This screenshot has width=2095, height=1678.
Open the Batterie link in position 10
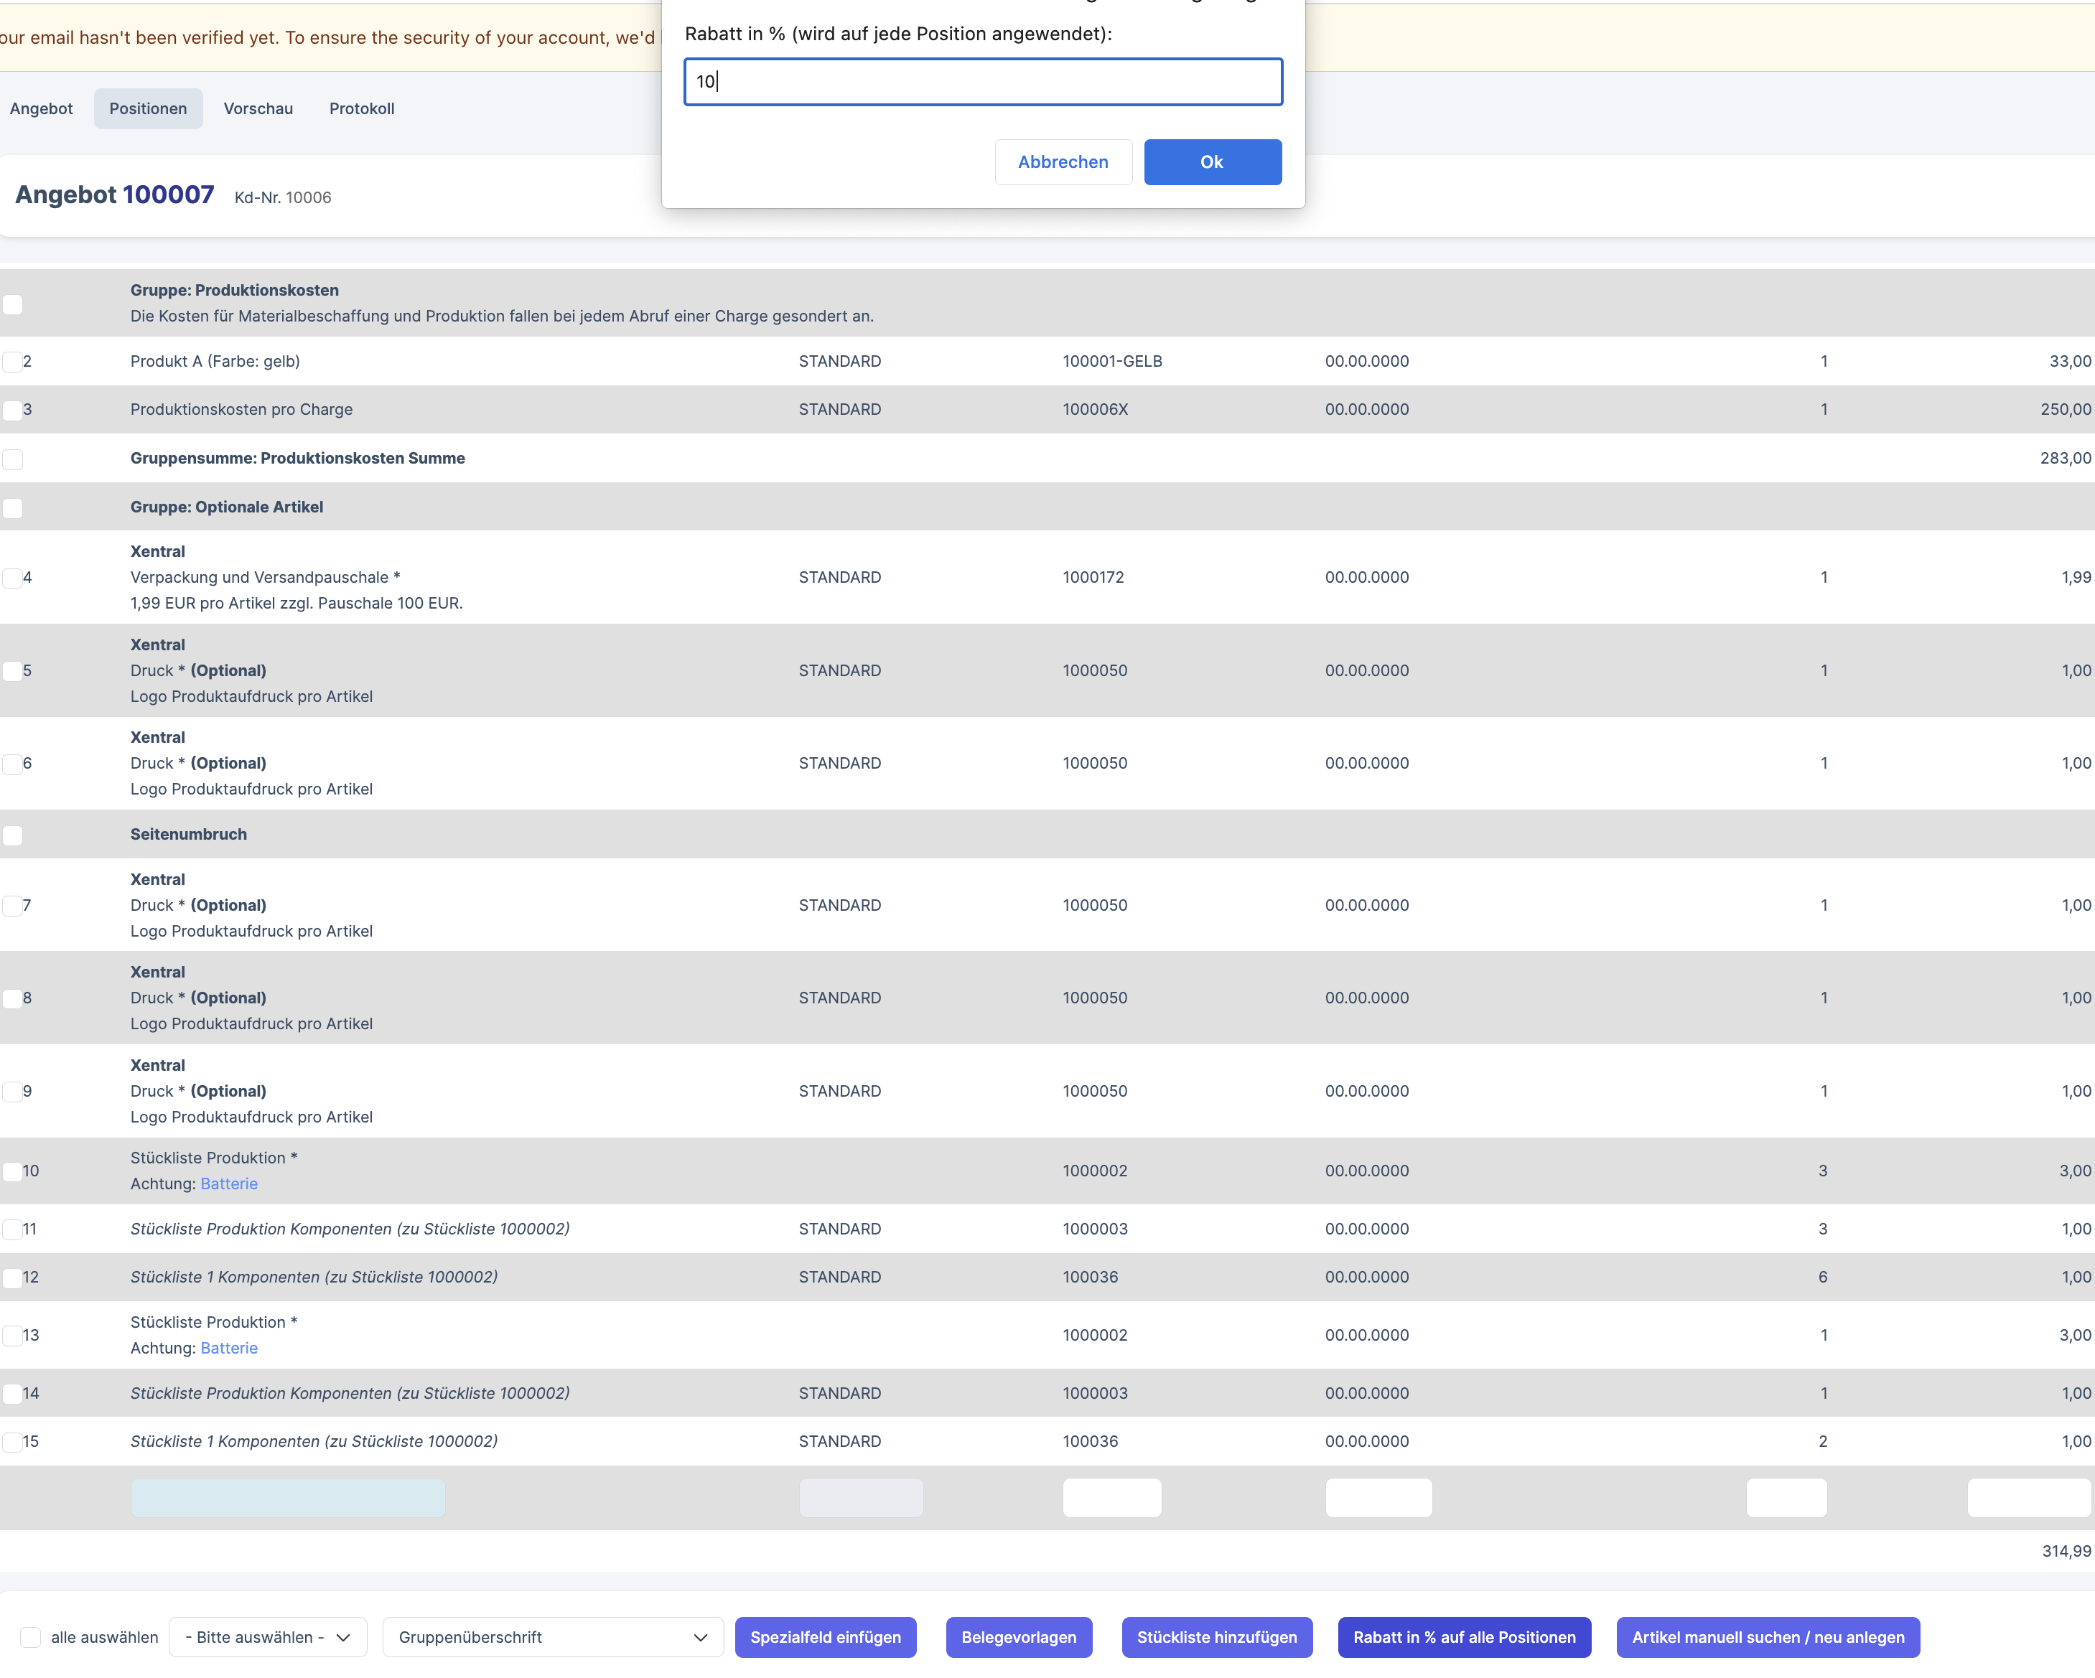tap(228, 1183)
